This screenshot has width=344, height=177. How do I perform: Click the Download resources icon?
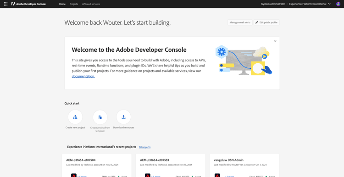(x=123, y=117)
